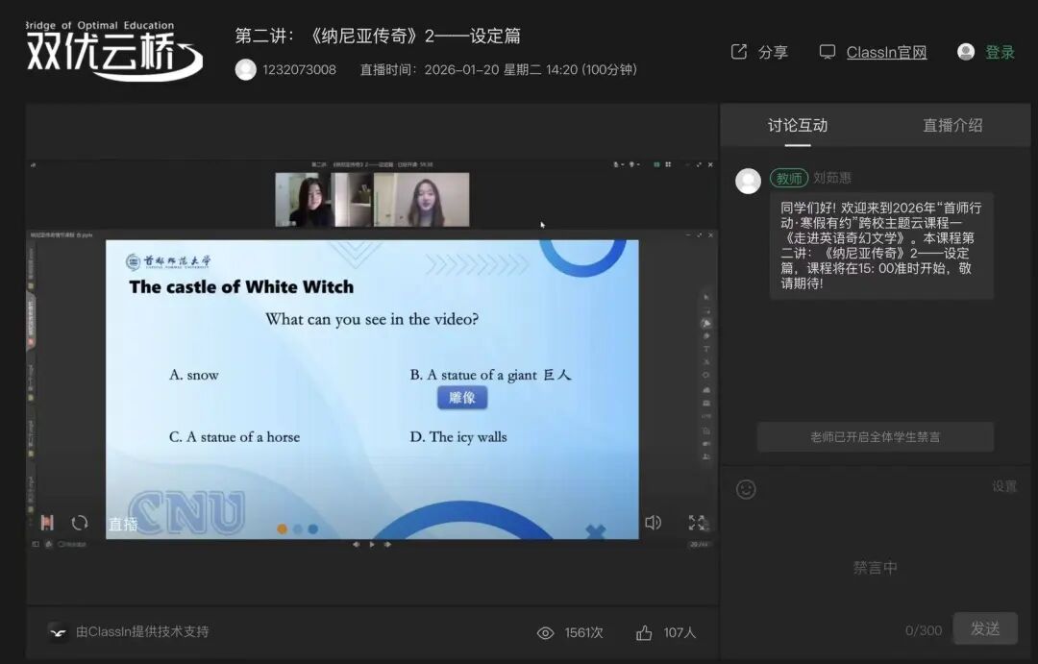Click the user avatar beside 登录
Image resolution: width=1038 pixels, height=664 pixels.
click(x=966, y=52)
